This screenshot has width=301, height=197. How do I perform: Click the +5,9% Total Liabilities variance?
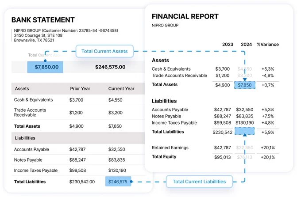coord(268,132)
